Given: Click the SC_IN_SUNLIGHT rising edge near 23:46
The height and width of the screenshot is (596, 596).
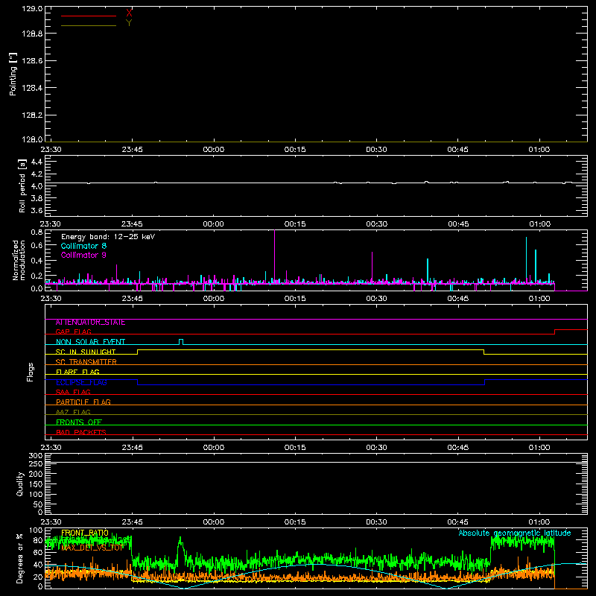Looking at the screenshot, I should pyautogui.click(x=138, y=352).
